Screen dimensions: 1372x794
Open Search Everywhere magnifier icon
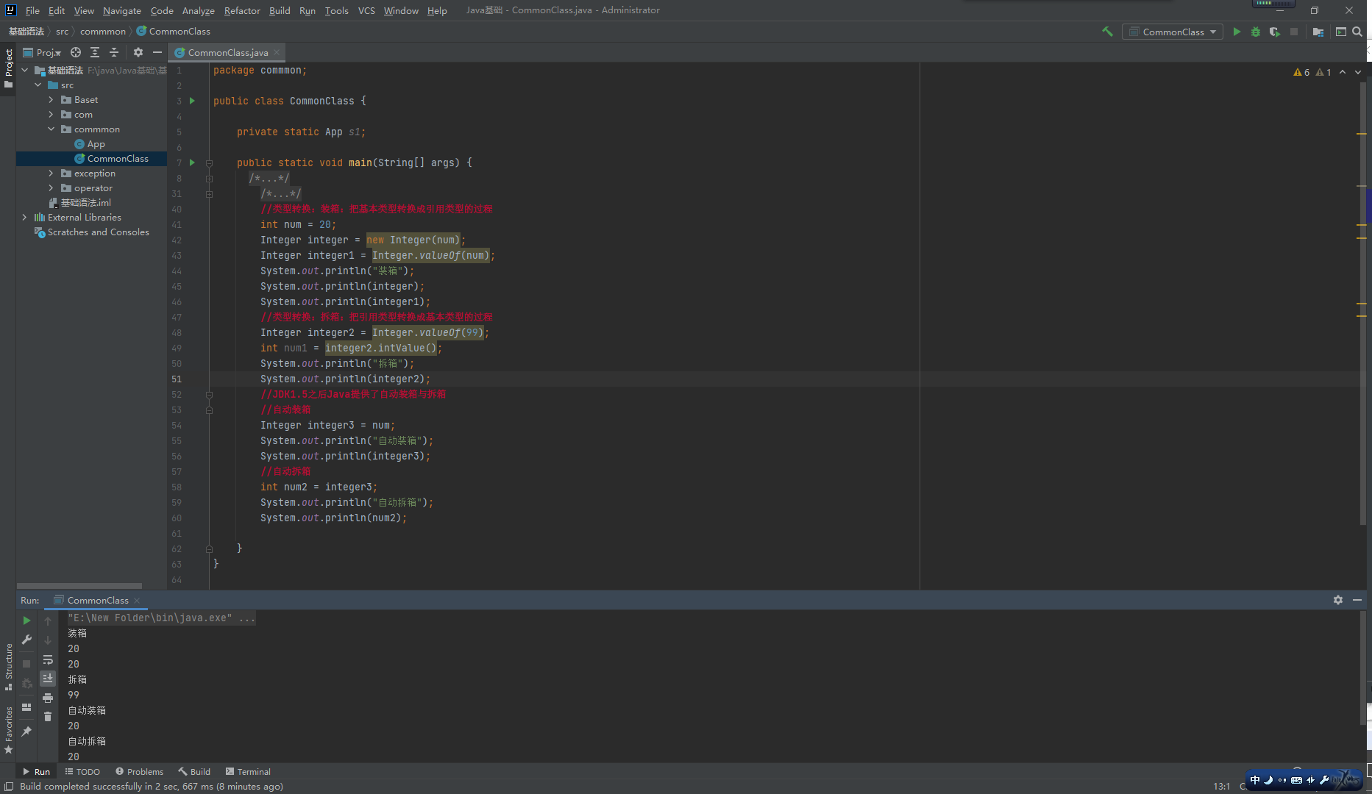[1357, 32]
